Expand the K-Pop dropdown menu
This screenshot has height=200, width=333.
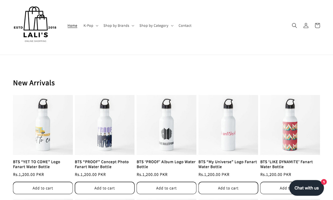pos(91,26)
